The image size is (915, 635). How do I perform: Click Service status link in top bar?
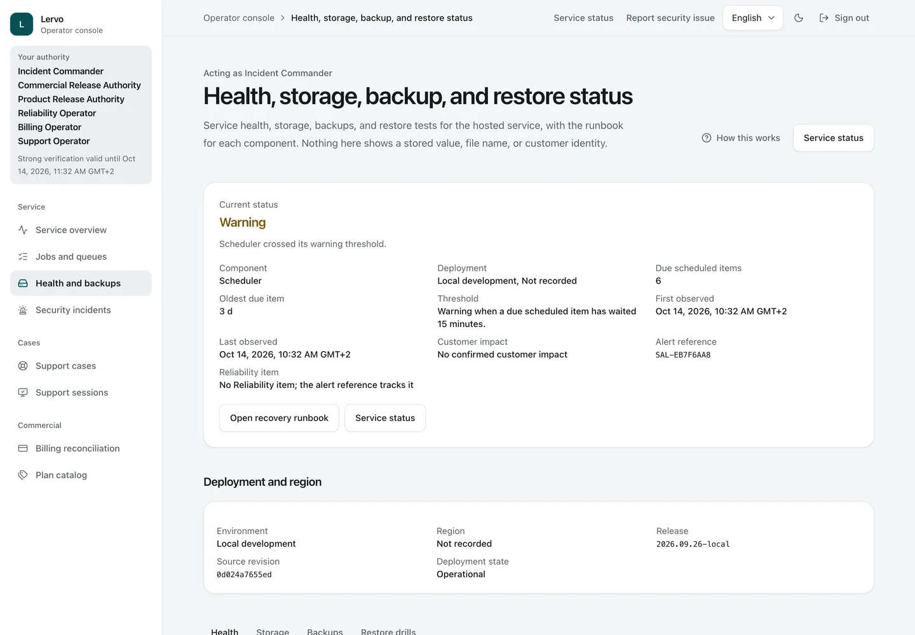583,18
